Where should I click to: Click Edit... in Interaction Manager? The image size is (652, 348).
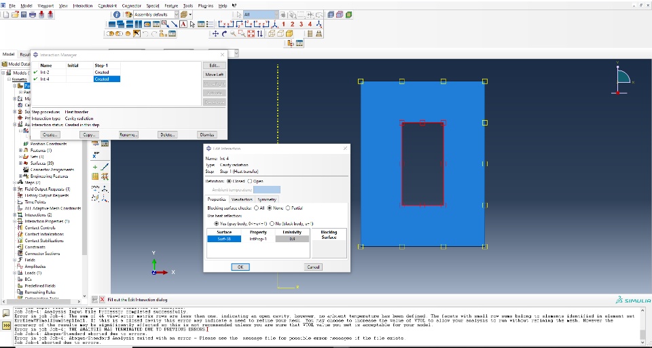(x=215, y=66)
